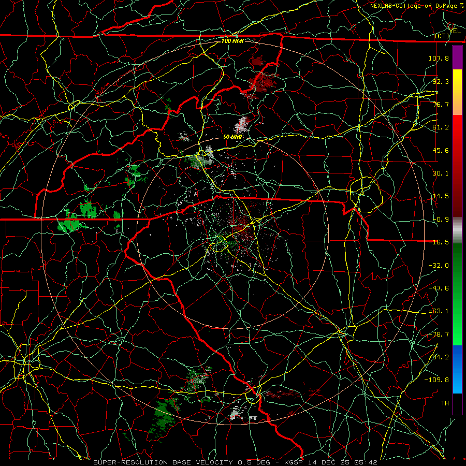Click the -78.7 legend value

pyautogui.click(x=439, y=334)
